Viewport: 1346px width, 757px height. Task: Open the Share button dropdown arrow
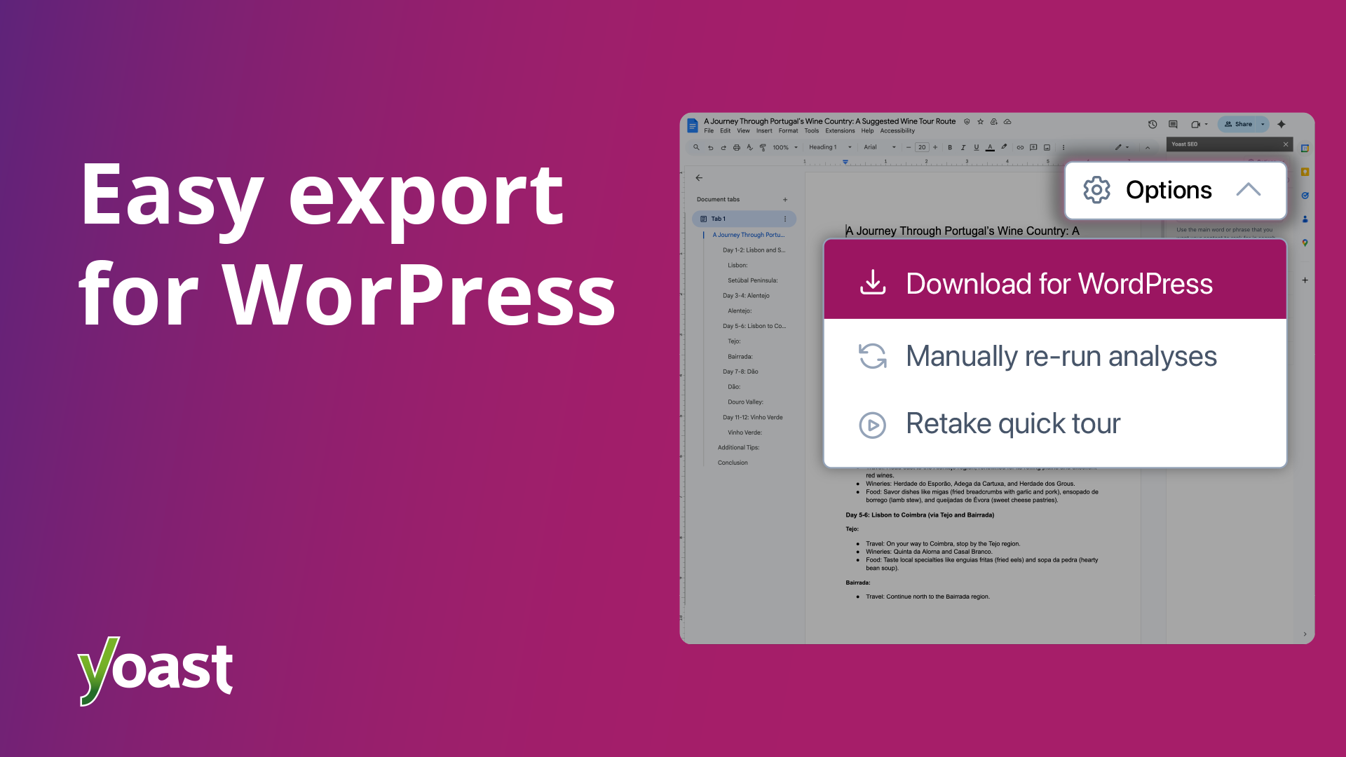click(x=1263, y=124)
